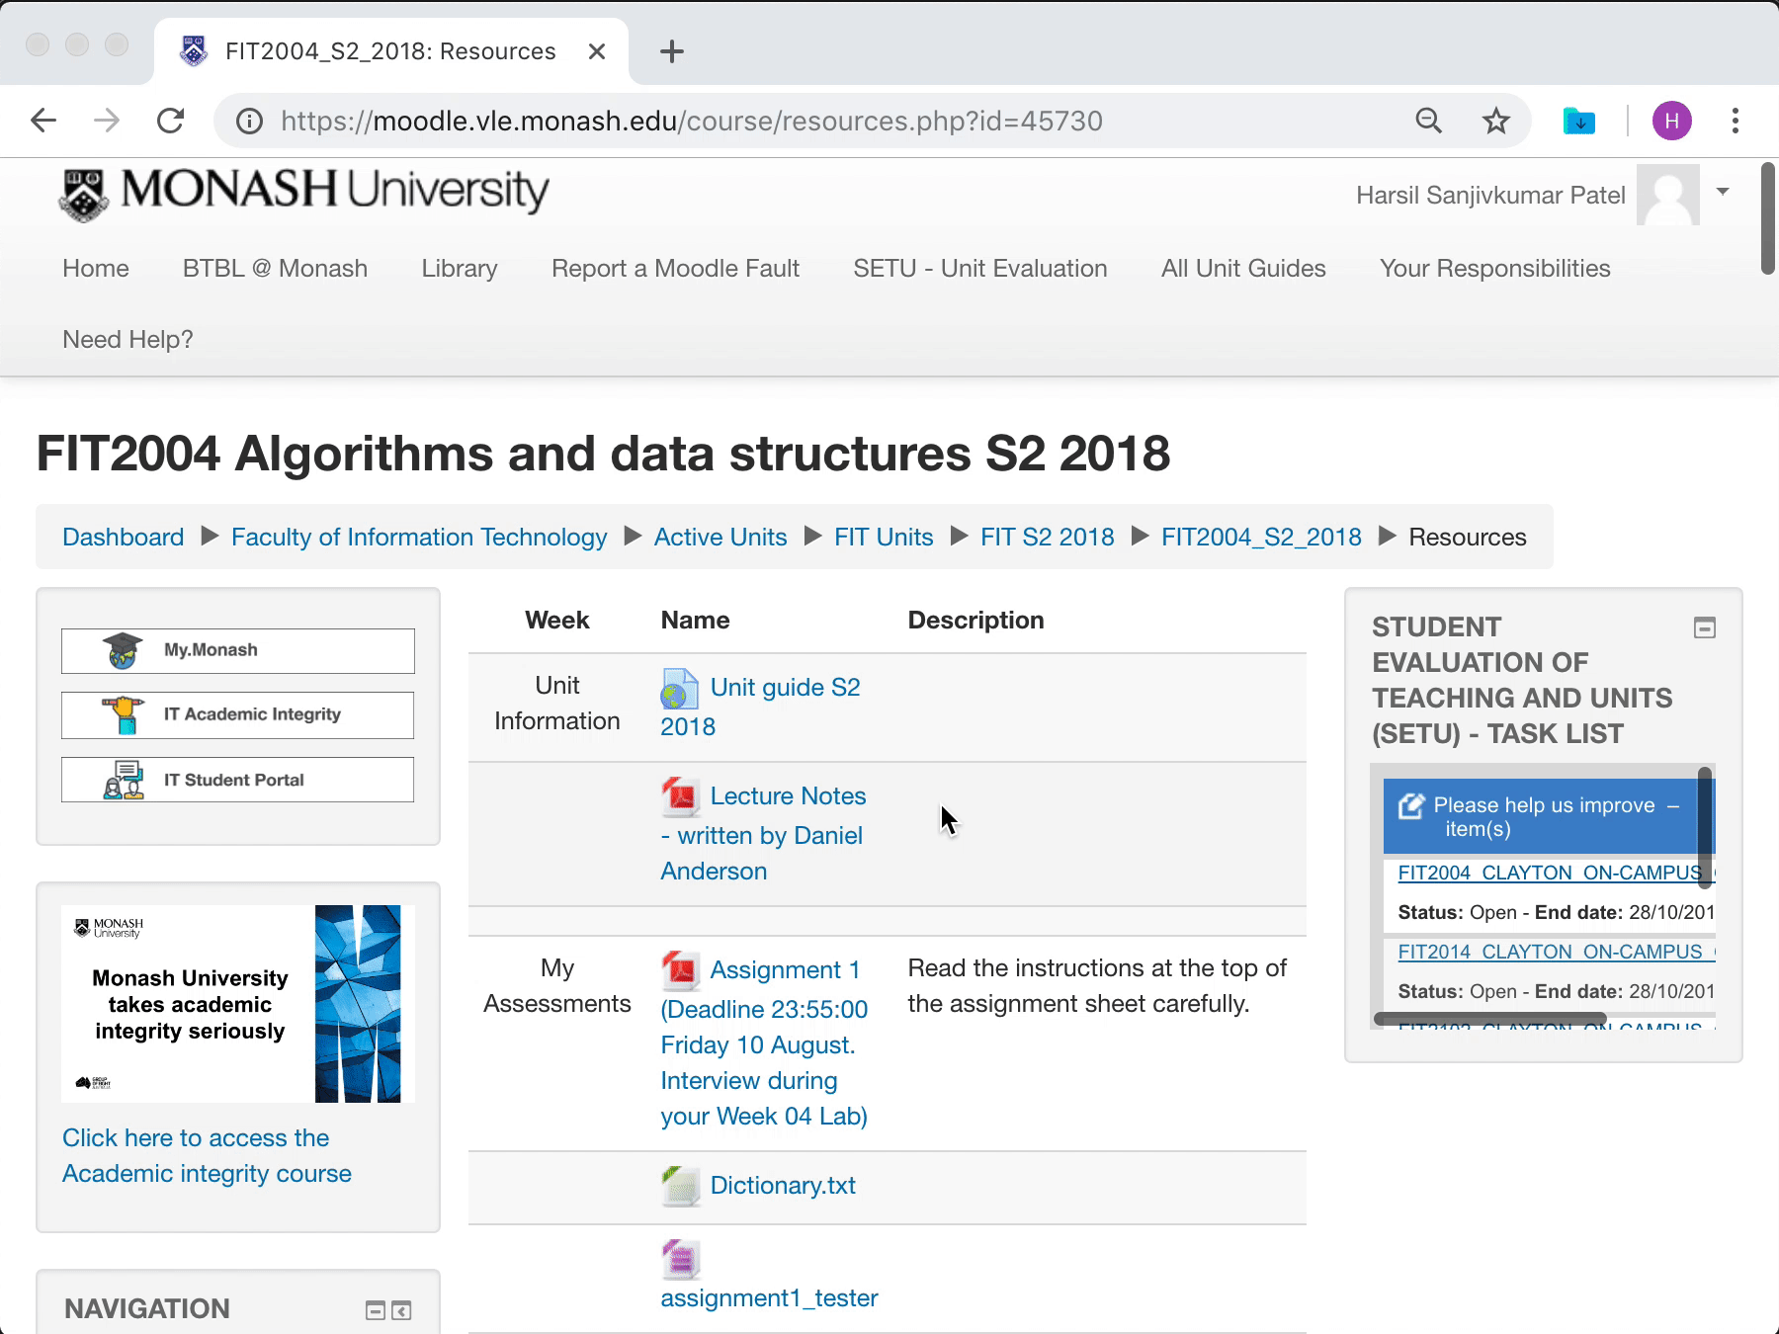This screenshot has height=1334, width=1779.
Task: Click the Harsil Sanjivkumar Patel username
Action: click(x=1490, y=196)
